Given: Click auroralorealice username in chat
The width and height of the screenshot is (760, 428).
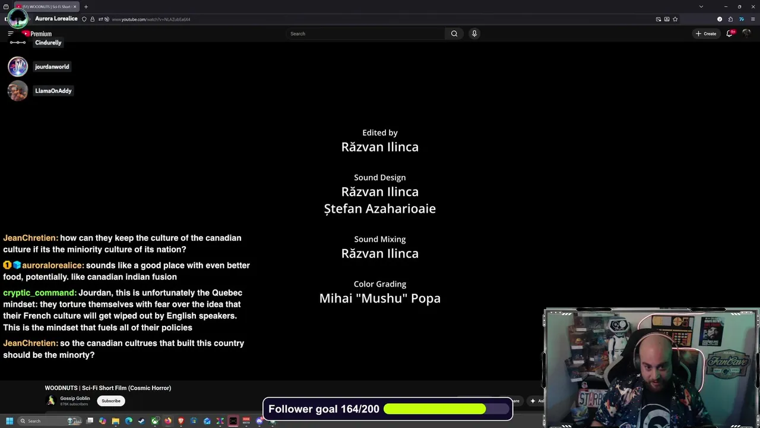Looking at the screenshot, I should [x=53, y=266].
